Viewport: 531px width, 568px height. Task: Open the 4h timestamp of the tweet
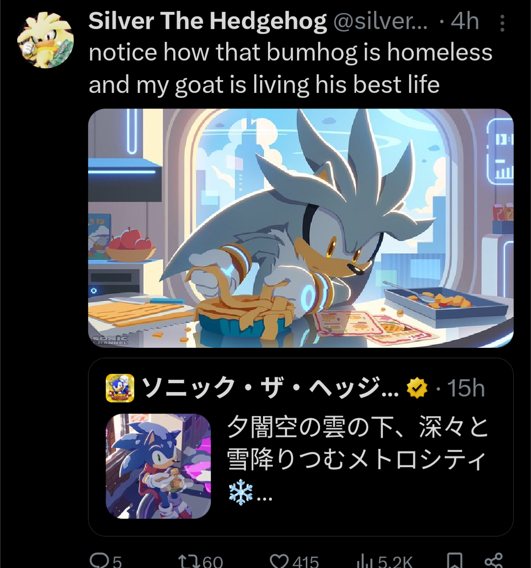click(465, 21)
